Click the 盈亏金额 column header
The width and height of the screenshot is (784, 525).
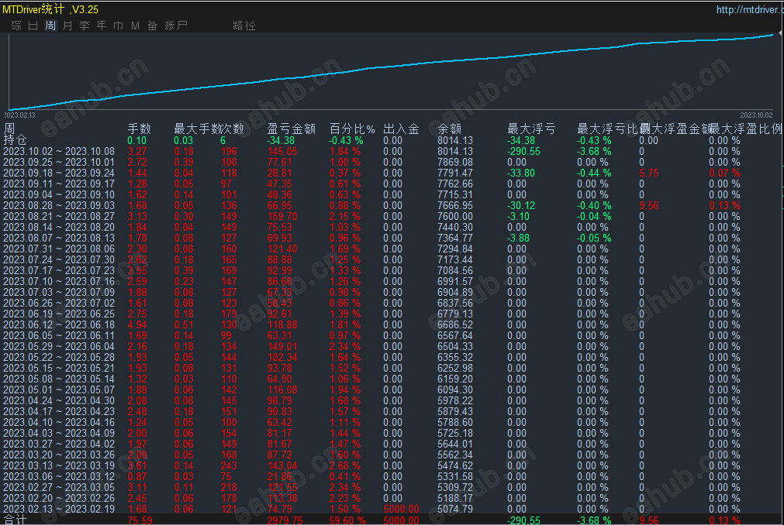[291, 129]
